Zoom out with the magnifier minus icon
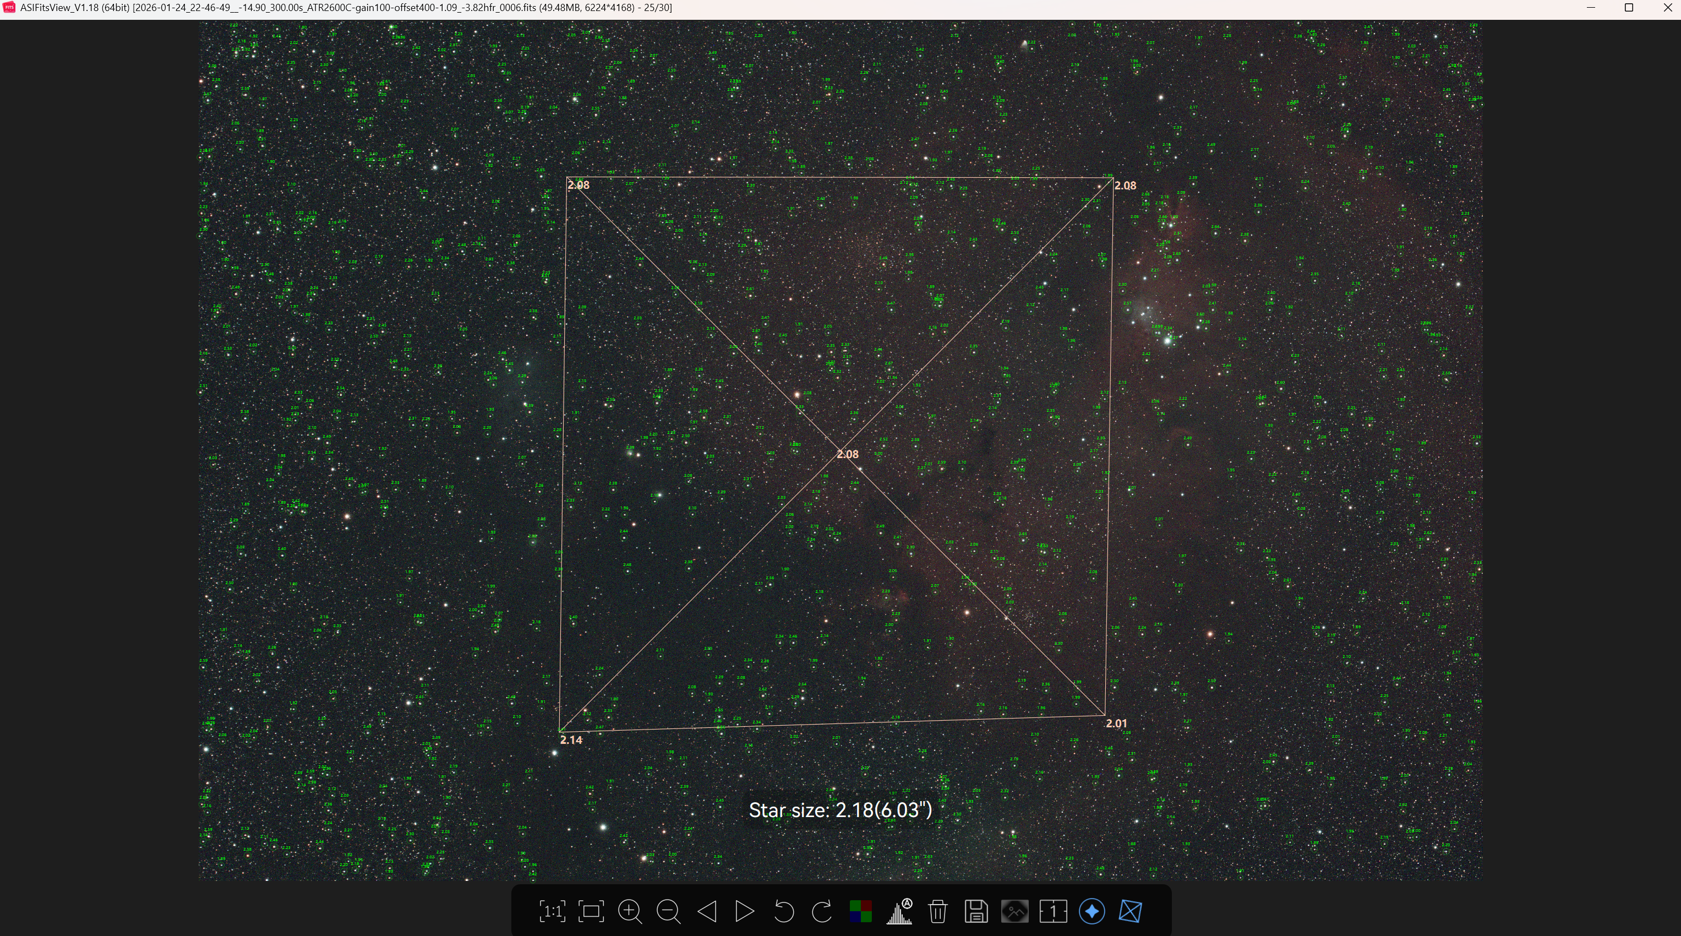Image resolution: width=1681 pixels, height=936 pixels. [x=668, y=911]
